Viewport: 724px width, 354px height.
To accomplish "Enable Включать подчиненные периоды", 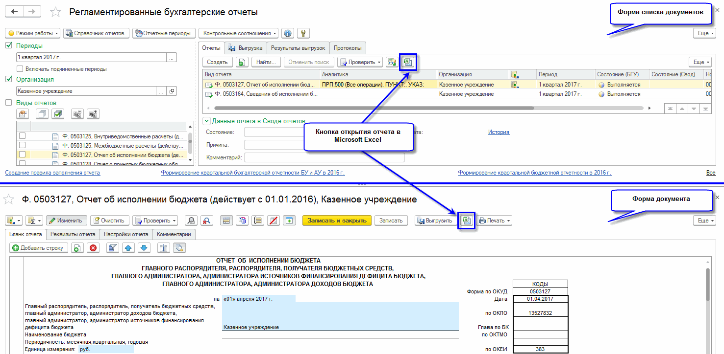I will point(20,69).
